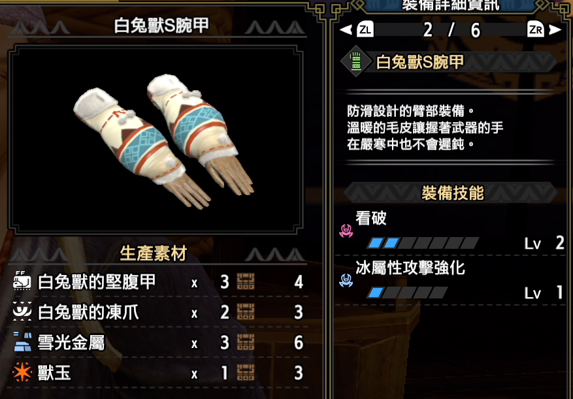Click the green arm armor icon
573x399 pixels.
coord(355,61)
